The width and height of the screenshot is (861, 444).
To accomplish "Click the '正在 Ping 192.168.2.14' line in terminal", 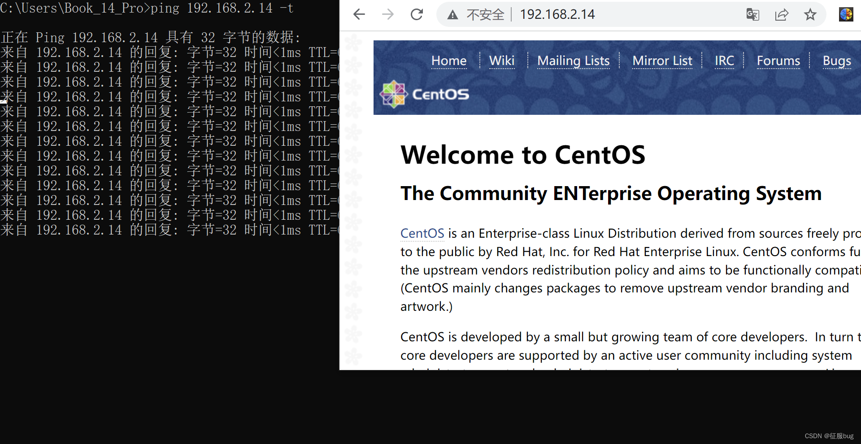I will click(151, 37).
